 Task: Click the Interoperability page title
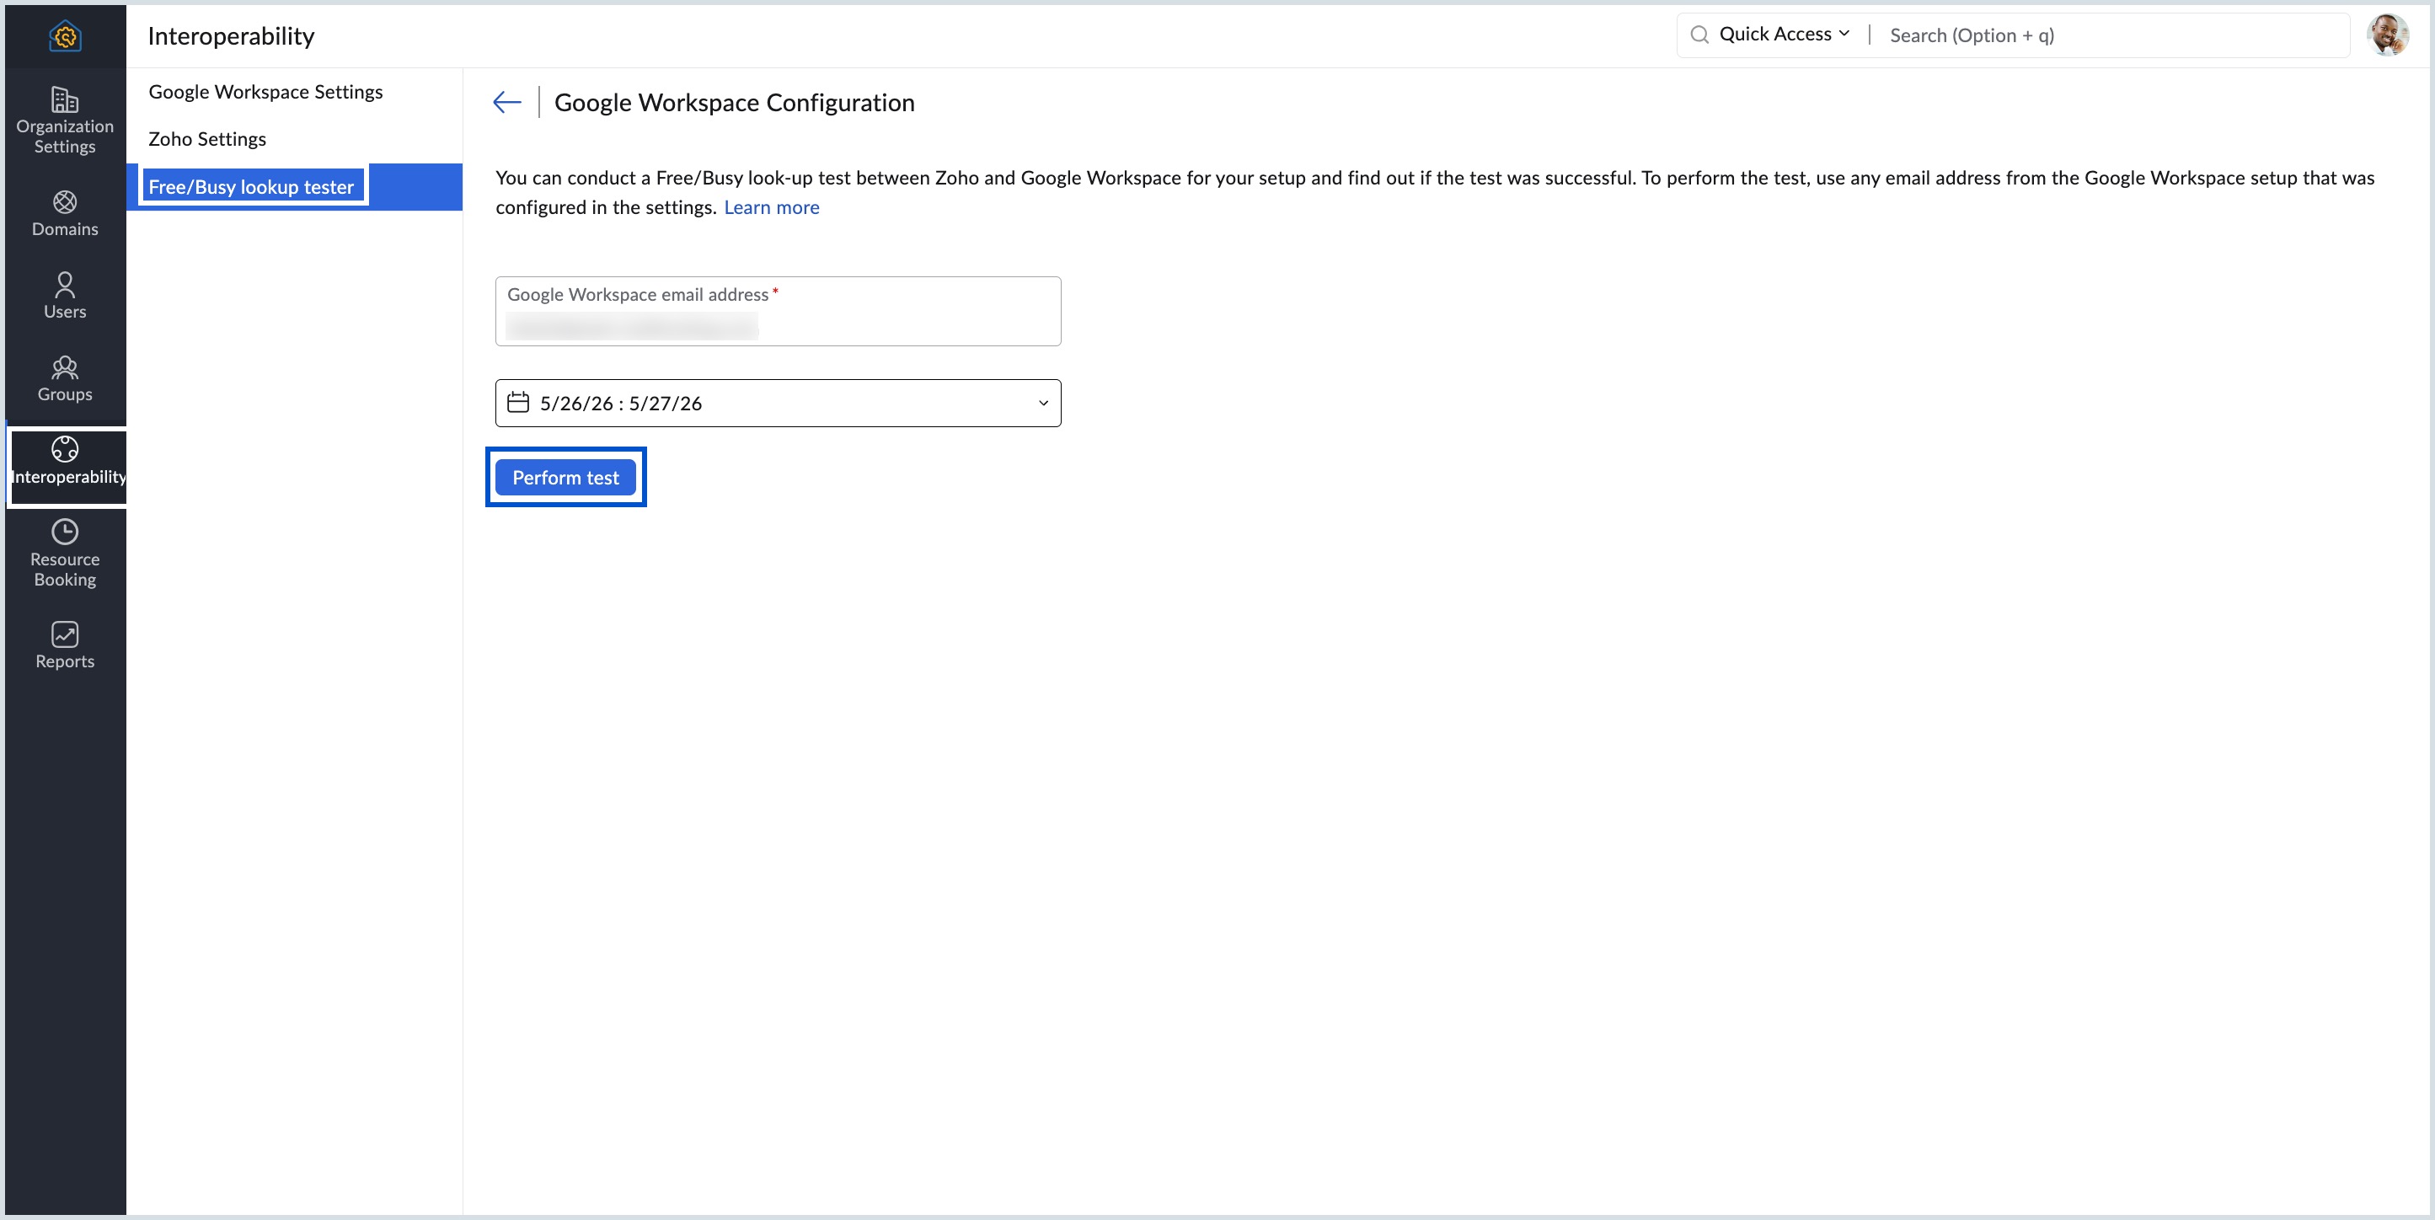[232, 36]
